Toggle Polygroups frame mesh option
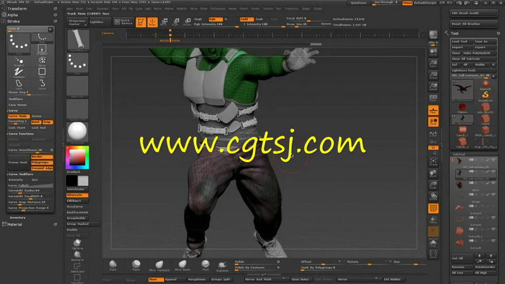Viewport: 505px width, 284px height. 42,162
